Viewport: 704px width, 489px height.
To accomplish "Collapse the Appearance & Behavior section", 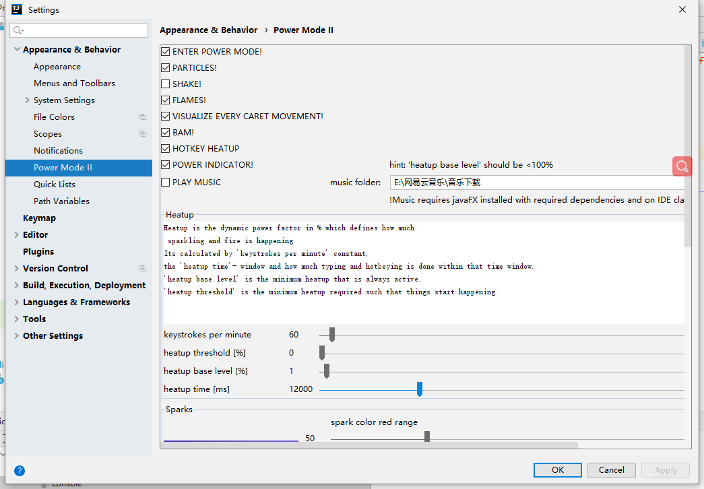I will (x=17, y=49).
